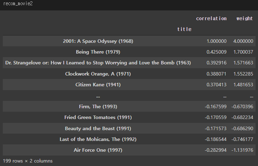Click weight value 1.700037

(243, 52)
